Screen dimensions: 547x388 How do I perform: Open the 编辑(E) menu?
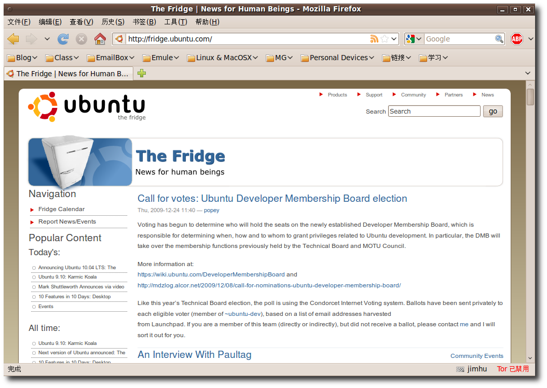point(50,22)
